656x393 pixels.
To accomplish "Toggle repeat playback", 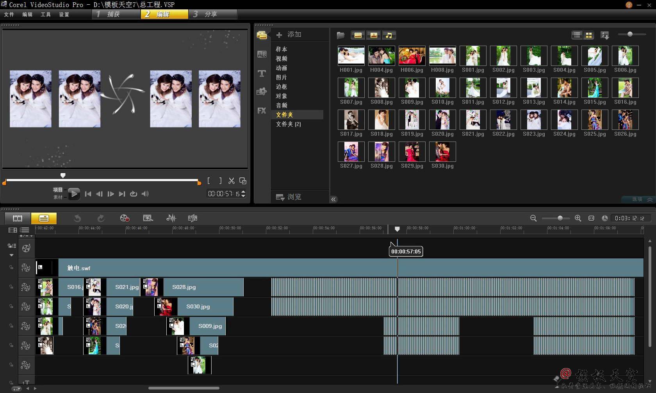I will [134, 194].
